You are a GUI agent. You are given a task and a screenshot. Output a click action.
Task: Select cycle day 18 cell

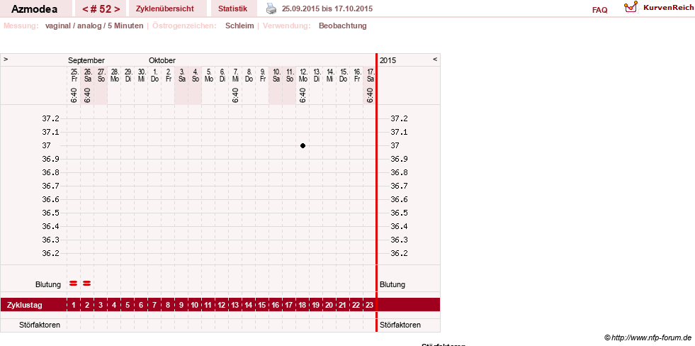[x=303, y=305]
